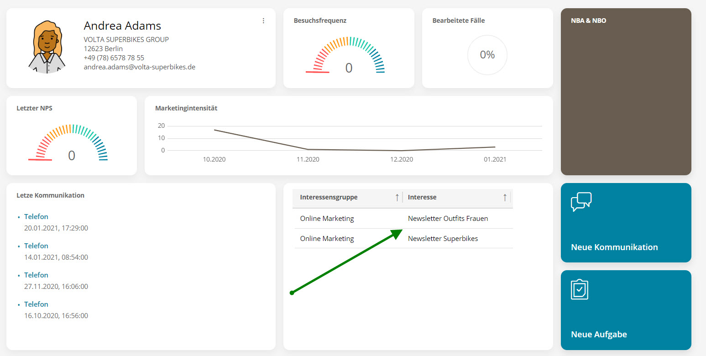Click timestamp 27.11.2020, 16:06:00
The height and width of the screenshot is (356, 706).
coord(56,286)
